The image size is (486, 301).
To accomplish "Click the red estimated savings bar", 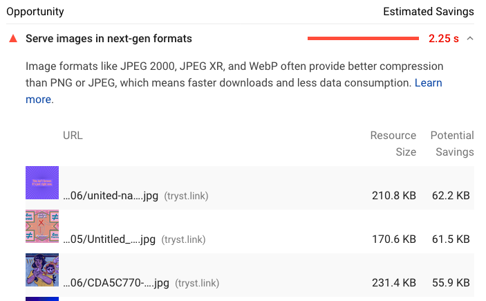I will 363,39.
